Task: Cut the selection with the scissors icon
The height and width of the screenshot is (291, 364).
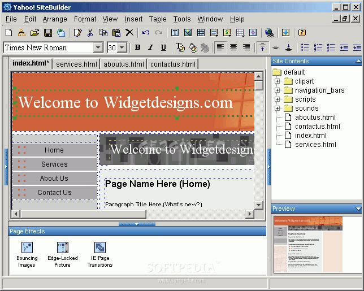Action: pyautogui.click(x=90, y=33)
